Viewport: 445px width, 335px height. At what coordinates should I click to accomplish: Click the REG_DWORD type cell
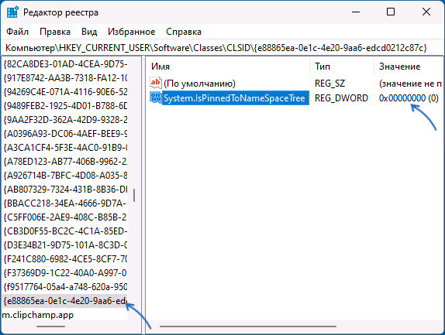pyautogui.click(x=341, y=98)
